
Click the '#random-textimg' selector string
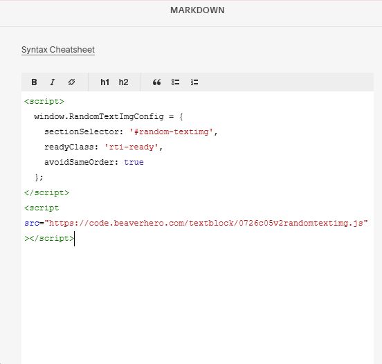click(x=171, y=131)
